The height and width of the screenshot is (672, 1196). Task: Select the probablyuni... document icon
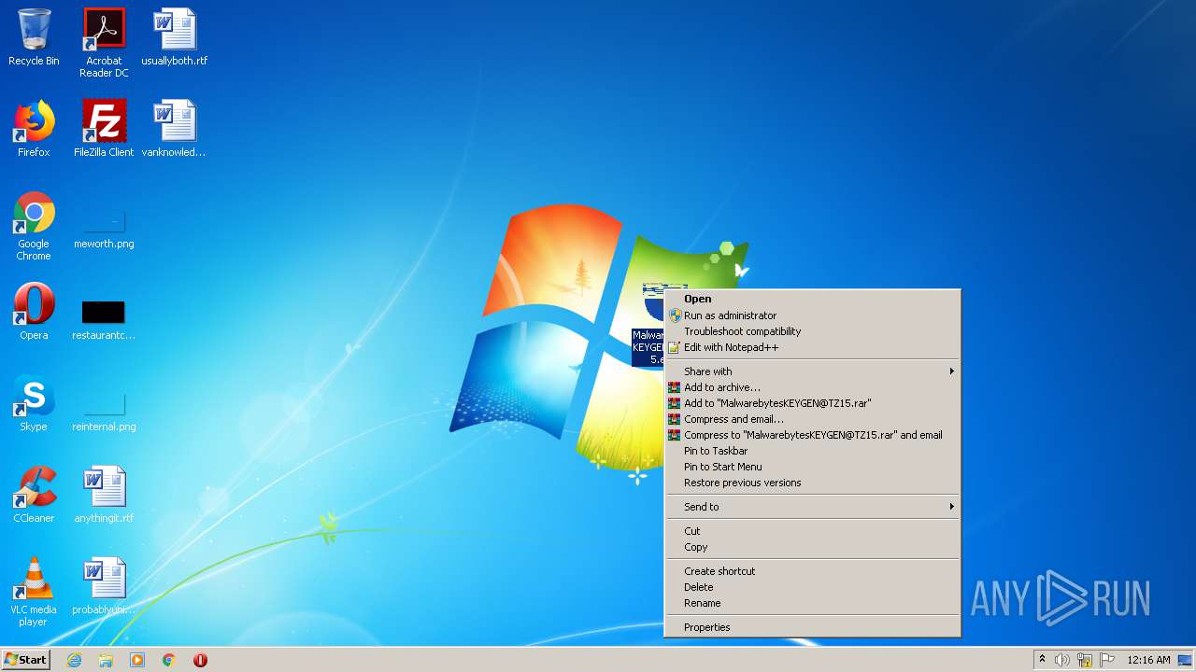tap(104, 586)
